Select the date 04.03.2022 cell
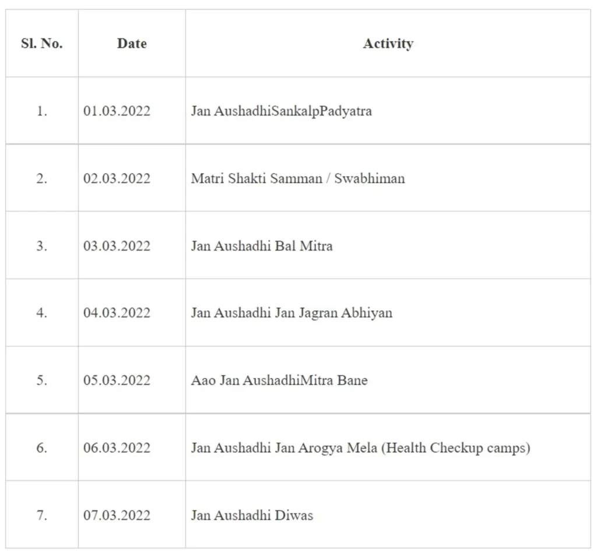597x553 pixels. pyautogui.click(x=117, y=313)
